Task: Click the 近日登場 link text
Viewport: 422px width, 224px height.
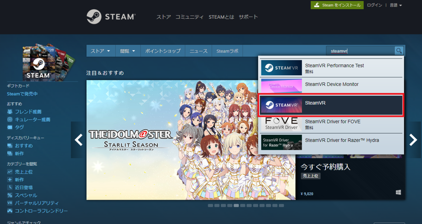Action: (x=24, y=187)
